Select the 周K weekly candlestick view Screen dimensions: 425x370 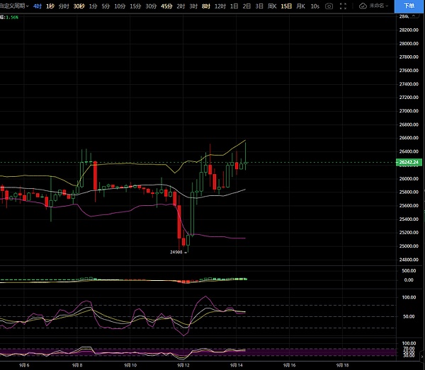tap(271, 6)
